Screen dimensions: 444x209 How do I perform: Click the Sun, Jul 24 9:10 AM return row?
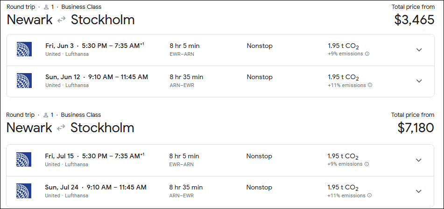(96, 187)
